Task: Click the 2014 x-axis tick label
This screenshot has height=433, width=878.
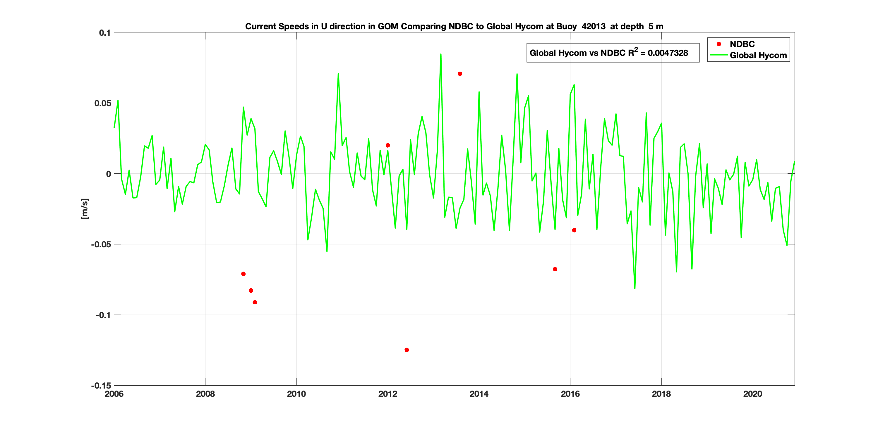Action: (x=479, y=394)
